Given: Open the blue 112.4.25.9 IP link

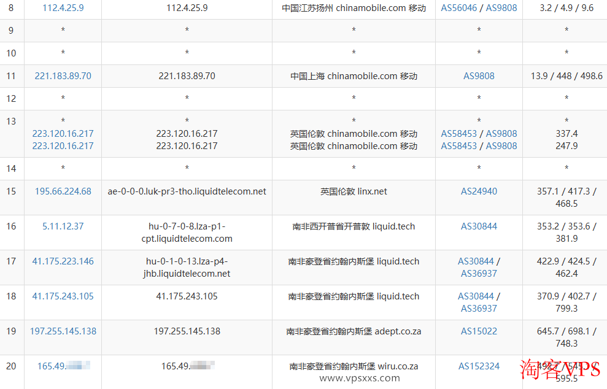Looking at the screenshot, I should (63, 8).
